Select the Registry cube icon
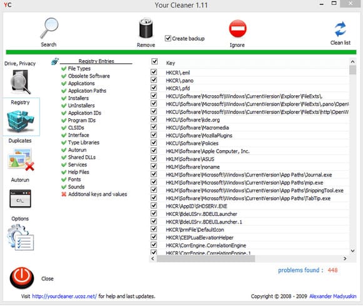 [x=21, y=121]
